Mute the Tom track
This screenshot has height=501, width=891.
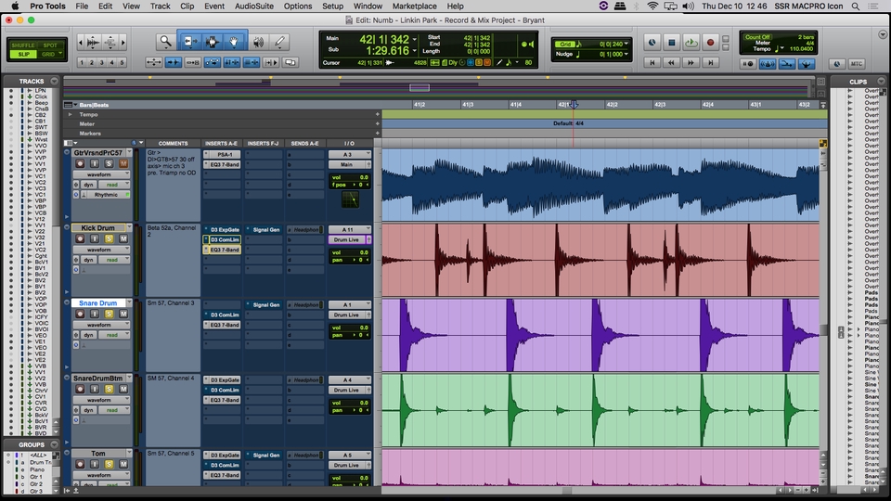click(123, 464)
